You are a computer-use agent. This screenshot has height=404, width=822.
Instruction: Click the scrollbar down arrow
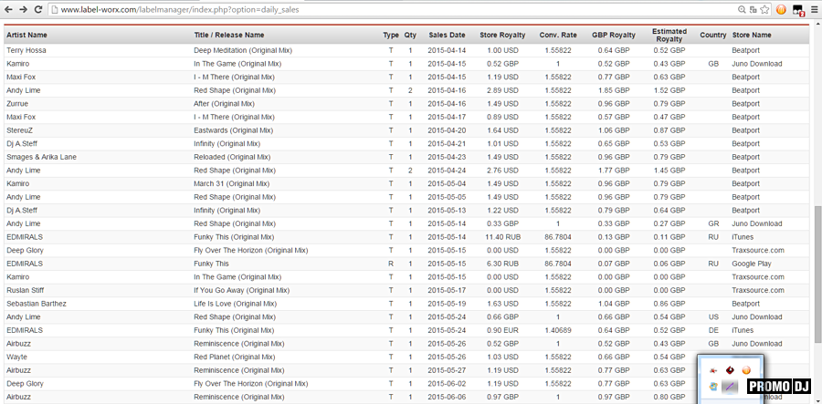(x=817, y=399)
